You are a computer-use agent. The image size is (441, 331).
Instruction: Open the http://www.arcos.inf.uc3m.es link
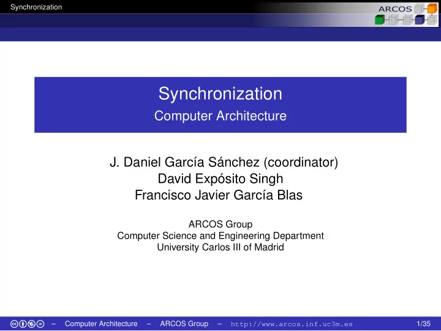click(292, 324)
